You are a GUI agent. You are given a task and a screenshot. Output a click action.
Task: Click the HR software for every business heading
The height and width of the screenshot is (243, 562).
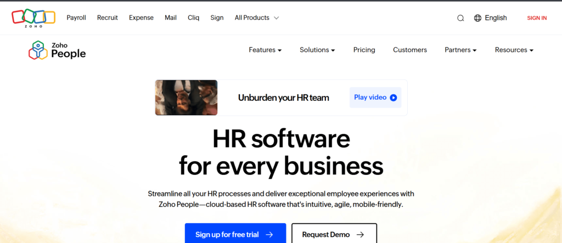(281, 152)
